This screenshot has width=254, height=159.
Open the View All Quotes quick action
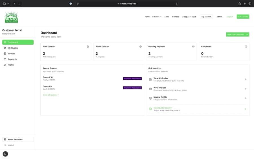pos(198,79)
